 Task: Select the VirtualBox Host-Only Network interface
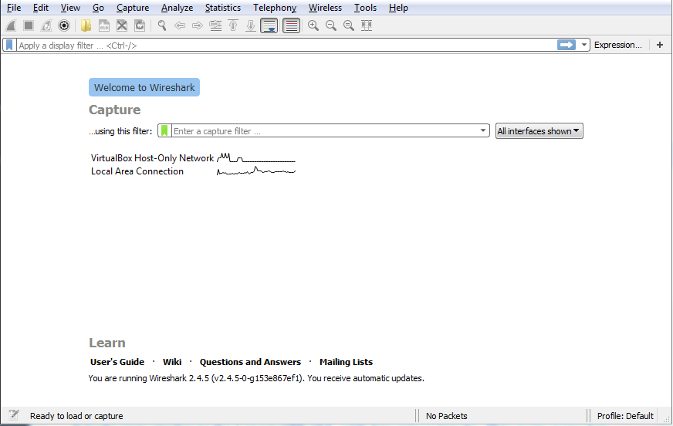pyautogui.click(x=152, y=158)
